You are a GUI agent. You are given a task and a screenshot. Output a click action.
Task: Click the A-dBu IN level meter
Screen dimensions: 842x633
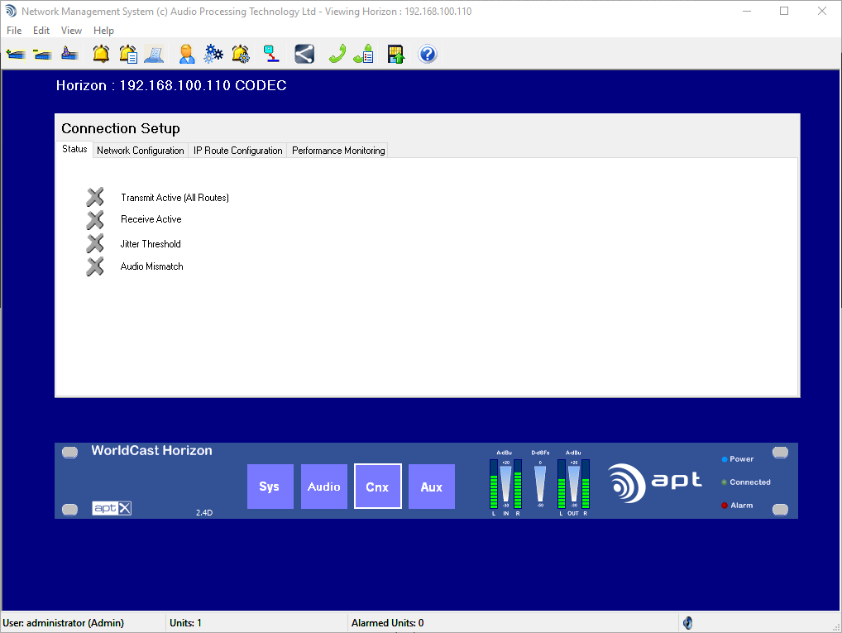[505, 483]
